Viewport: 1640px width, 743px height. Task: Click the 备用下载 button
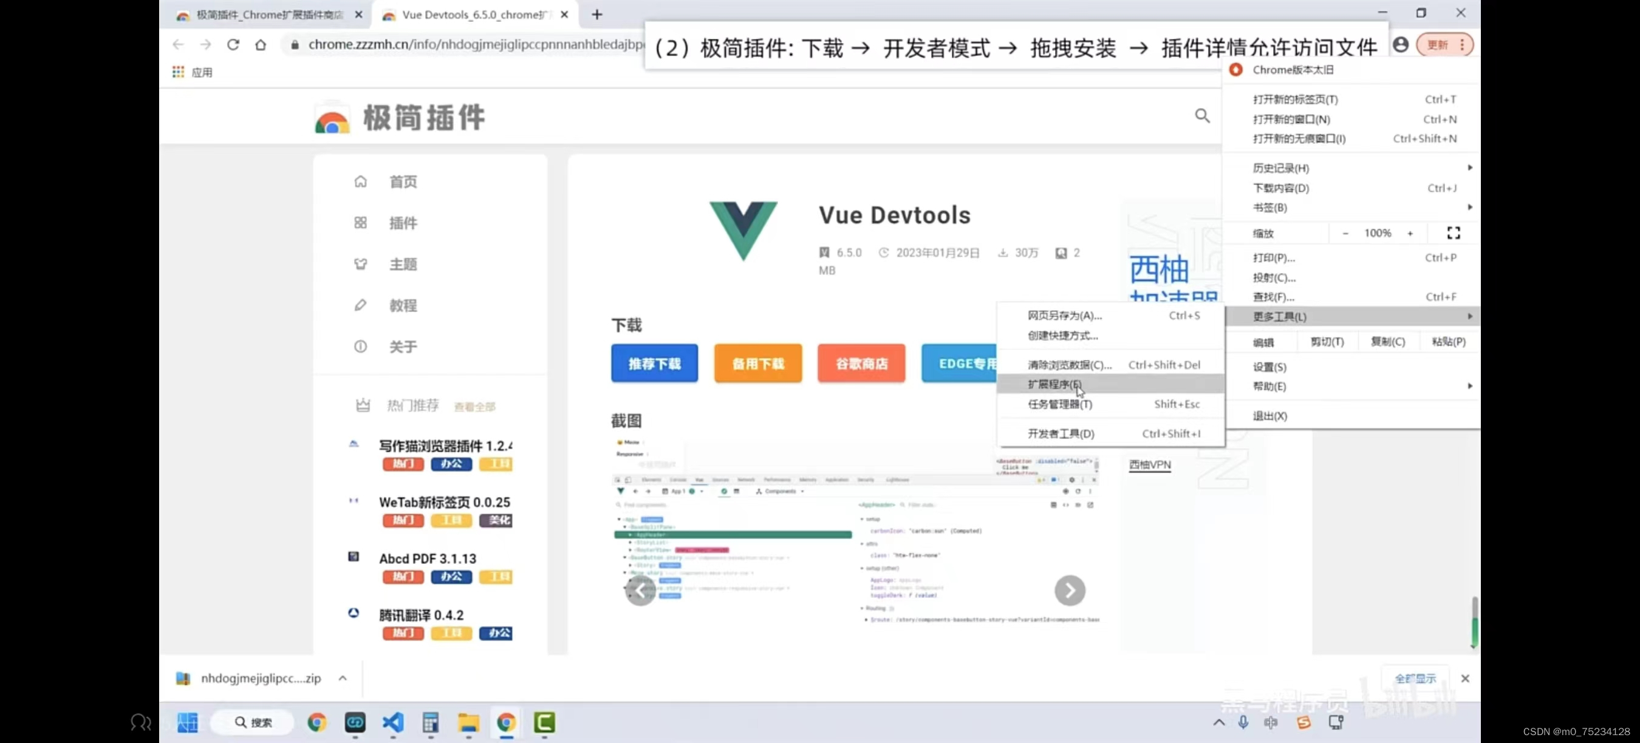pyautogui.click(x=757, y=363)
